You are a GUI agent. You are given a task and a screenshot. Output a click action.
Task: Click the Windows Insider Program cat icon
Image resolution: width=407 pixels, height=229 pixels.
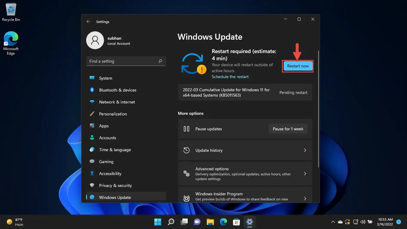click(x=187, y=198)
